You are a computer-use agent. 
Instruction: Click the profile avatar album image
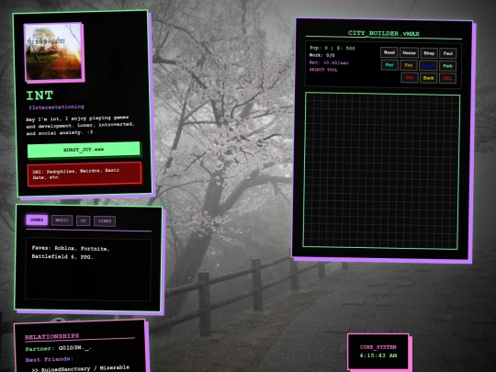[54, 51]
